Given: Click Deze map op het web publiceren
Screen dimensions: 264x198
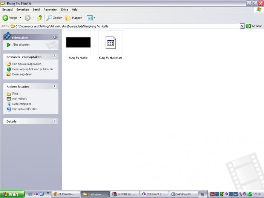Looking at the screenshot, I should pyautogui.click(x=32, y=69).
